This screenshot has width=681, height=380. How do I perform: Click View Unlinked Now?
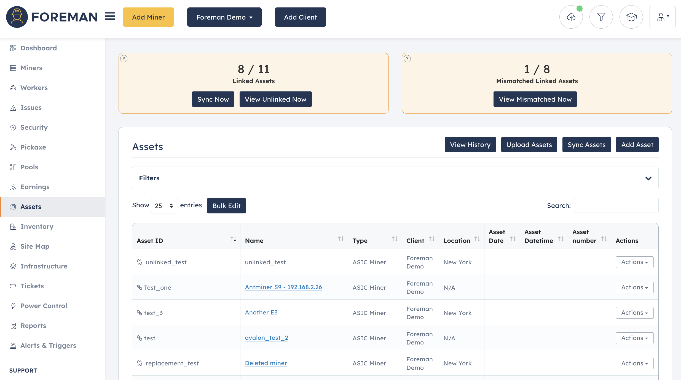(275, 99)
